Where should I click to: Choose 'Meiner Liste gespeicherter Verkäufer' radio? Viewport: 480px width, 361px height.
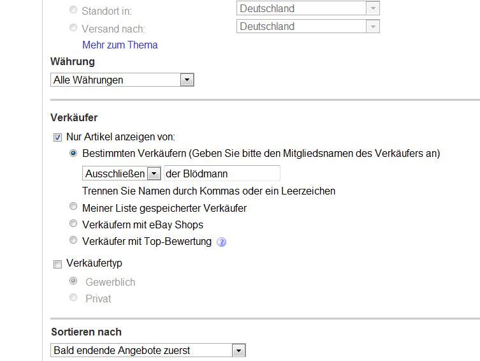click(73, 207)
